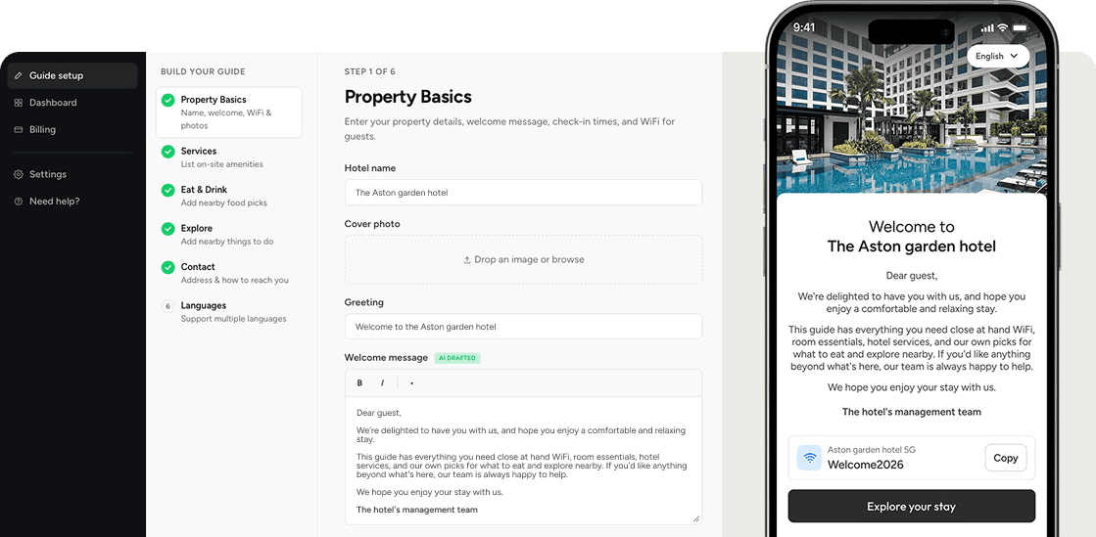Click the green check next to Eat & Drink
This screenshot has height=537, width=1096.
[x=167, y=190]
